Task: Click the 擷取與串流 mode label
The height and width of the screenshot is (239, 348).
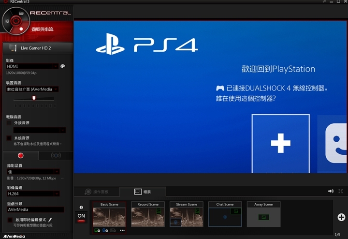Action: tap(43, 29)
